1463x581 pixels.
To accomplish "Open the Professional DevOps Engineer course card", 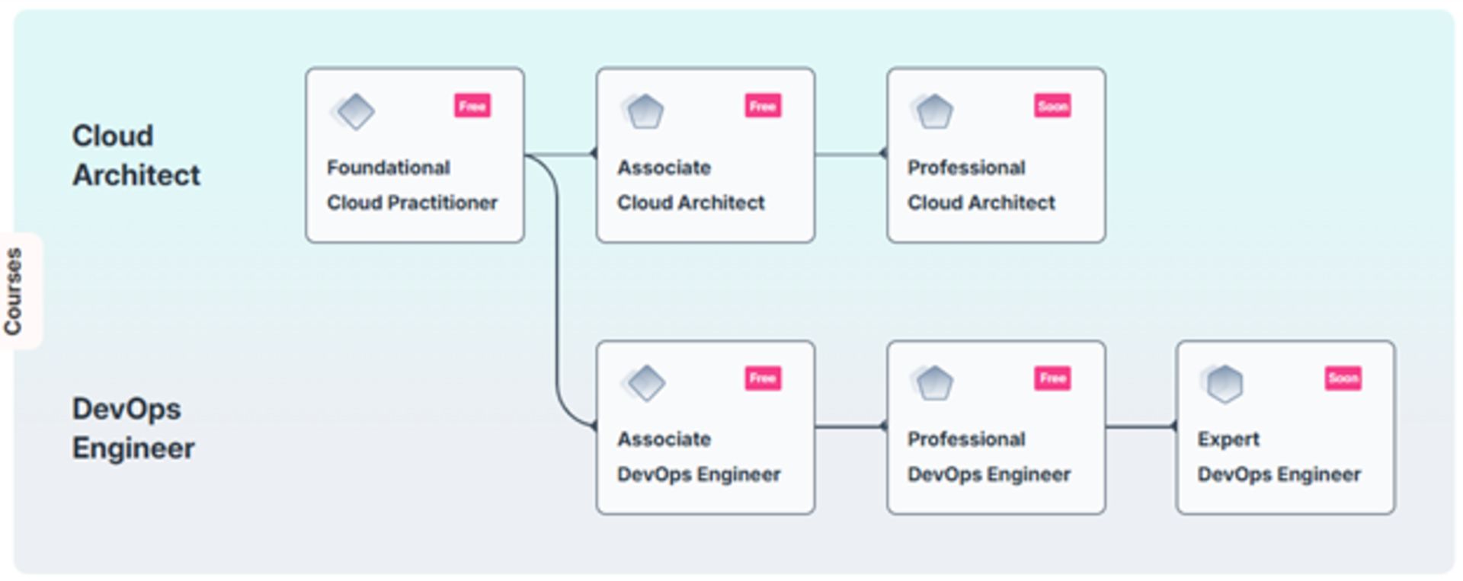I will tap(996, 427).
